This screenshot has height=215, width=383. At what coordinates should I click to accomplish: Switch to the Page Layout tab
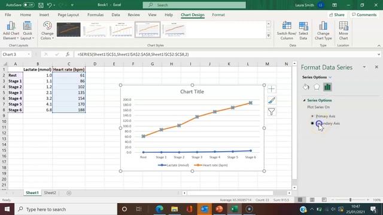pyautogui.click(x=68, y=15)
